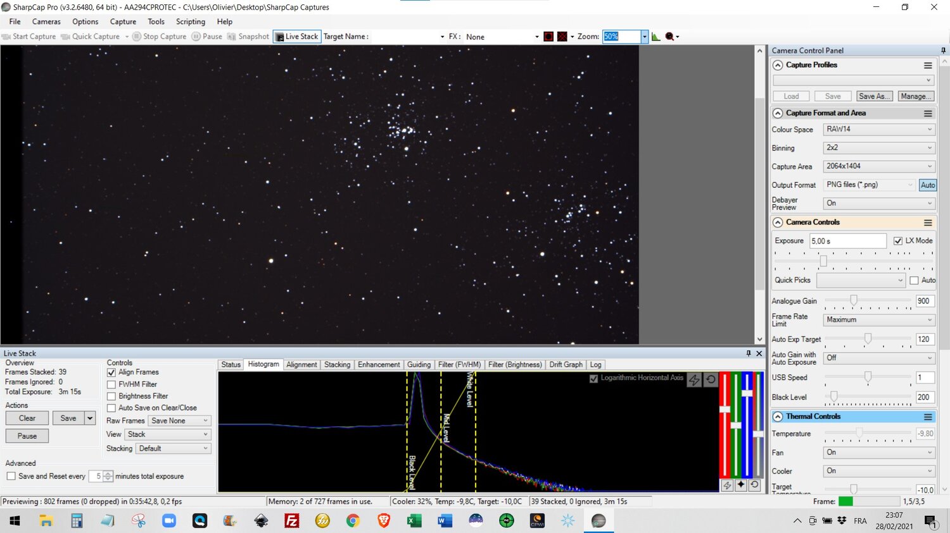This screenshot has width=950, height=533.
Task: Click the star colour balance icon
Action: pos(740,485)
